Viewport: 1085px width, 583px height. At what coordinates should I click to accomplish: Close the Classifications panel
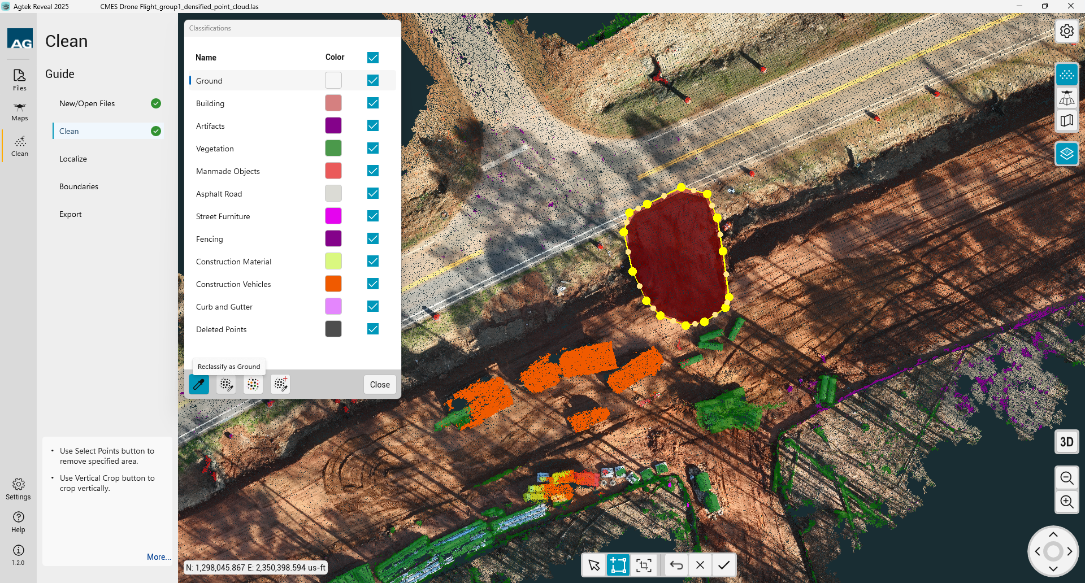380,385
